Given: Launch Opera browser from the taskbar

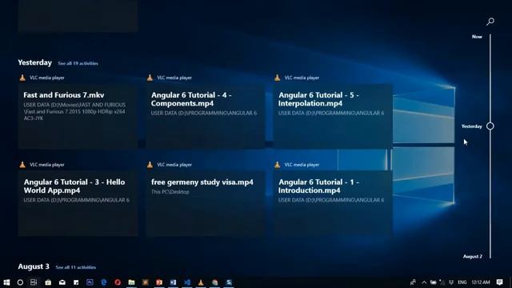Looking at the screenshot, I should [x=118, y=282].
